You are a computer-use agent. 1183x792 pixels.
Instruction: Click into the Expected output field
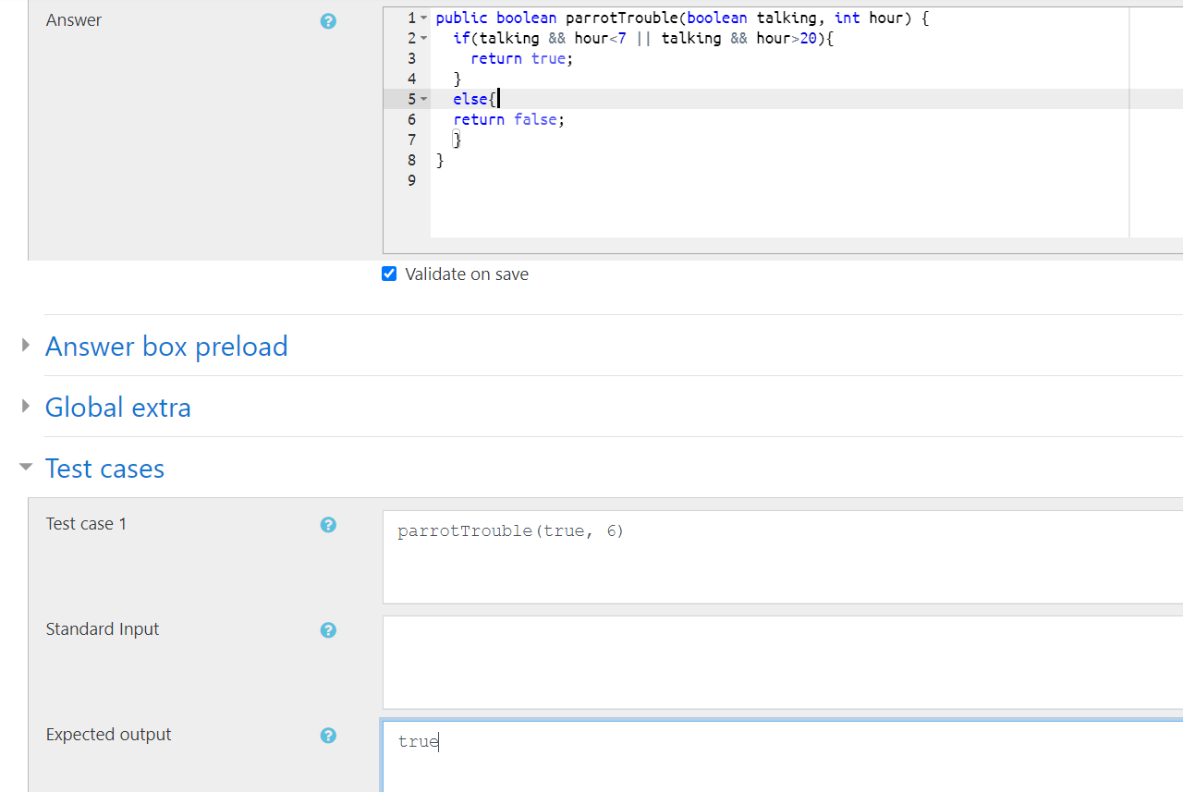coord(783,757)
